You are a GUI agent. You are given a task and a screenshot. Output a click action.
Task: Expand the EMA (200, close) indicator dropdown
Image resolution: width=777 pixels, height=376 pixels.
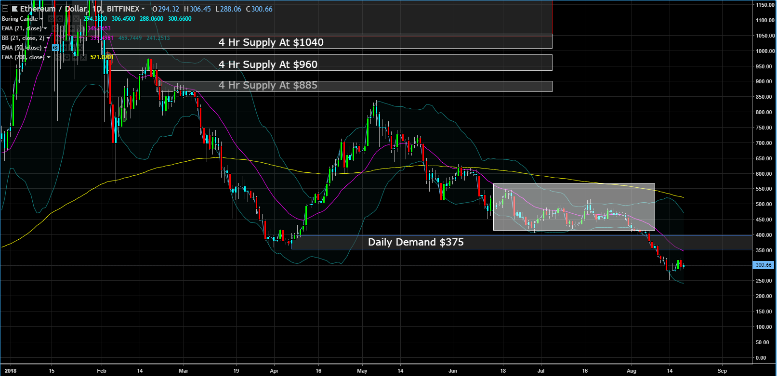pos(49,57)
